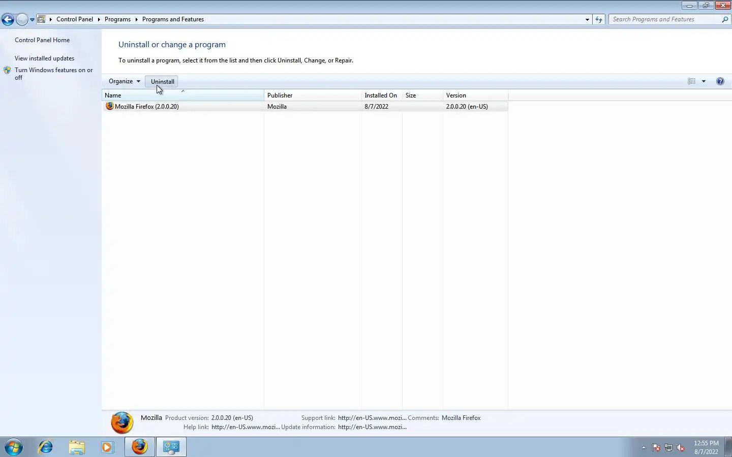Click the Mozilla Firefox comments text
Image resolution: width=732 pixels, height=457 pixels.
[461, 418]
